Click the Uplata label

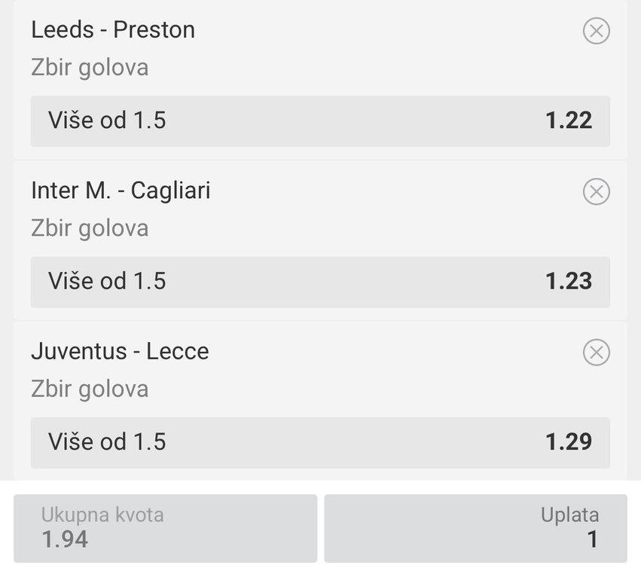(x=569, y=515)
